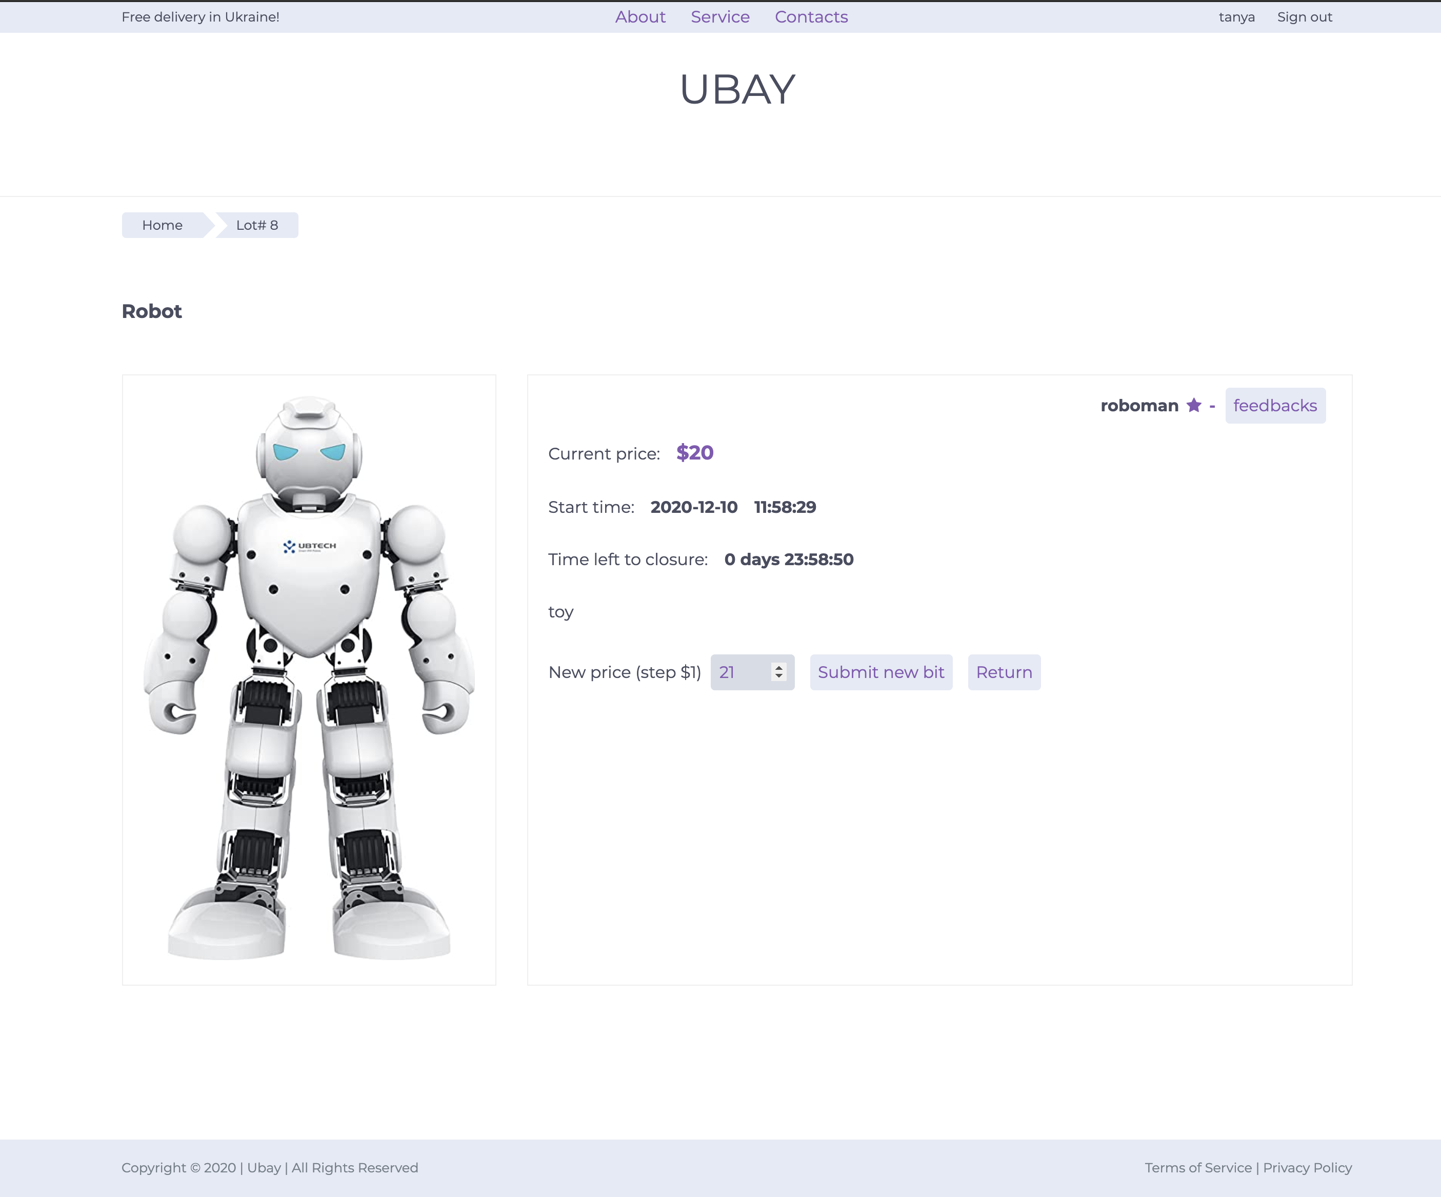
Task: Click the seller's purple star rating icon
Action: point(1193,406)
